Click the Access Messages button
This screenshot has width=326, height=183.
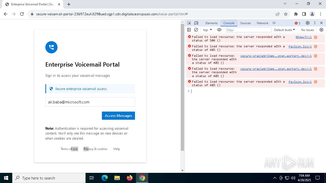pyautogui.click(x=118, y=116)
